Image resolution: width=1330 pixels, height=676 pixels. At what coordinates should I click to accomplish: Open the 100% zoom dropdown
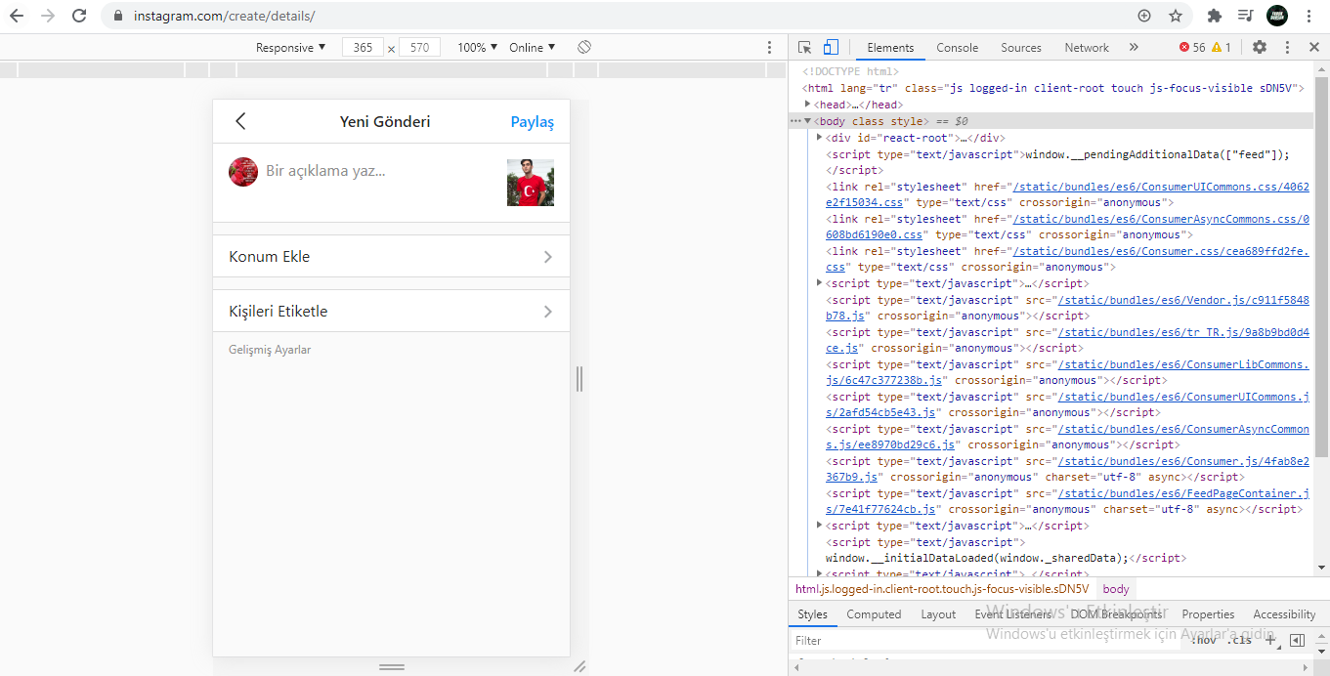click(x=478, y=47)
